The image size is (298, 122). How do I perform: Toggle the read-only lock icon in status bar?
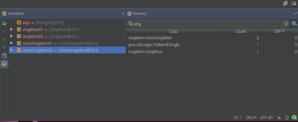(279, 118)
